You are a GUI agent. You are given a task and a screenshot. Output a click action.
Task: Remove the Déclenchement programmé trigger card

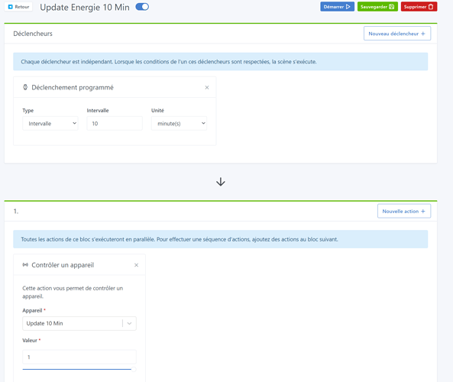pyautogui.click(x=207, y=88)
